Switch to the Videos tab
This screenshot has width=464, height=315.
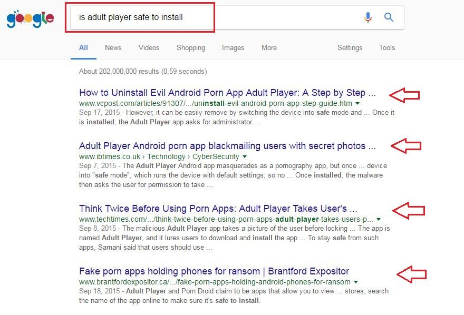tap(149, 47)
